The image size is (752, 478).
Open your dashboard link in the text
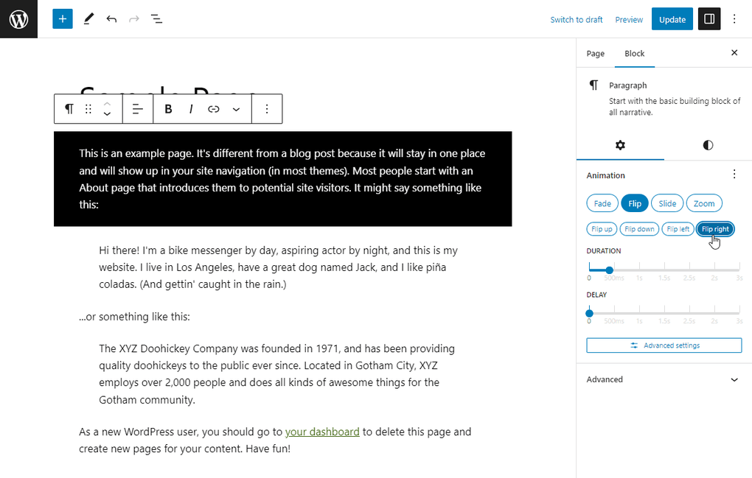pyautogui.click(x=322, y=432)
